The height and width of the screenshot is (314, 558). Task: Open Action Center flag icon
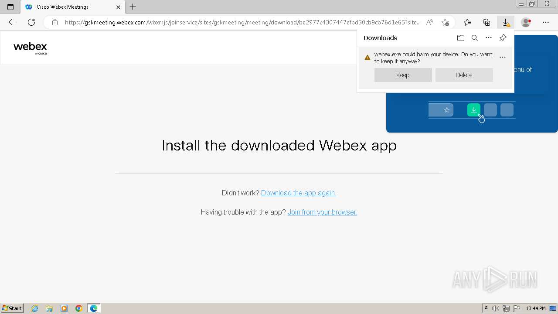click(516, 308)
